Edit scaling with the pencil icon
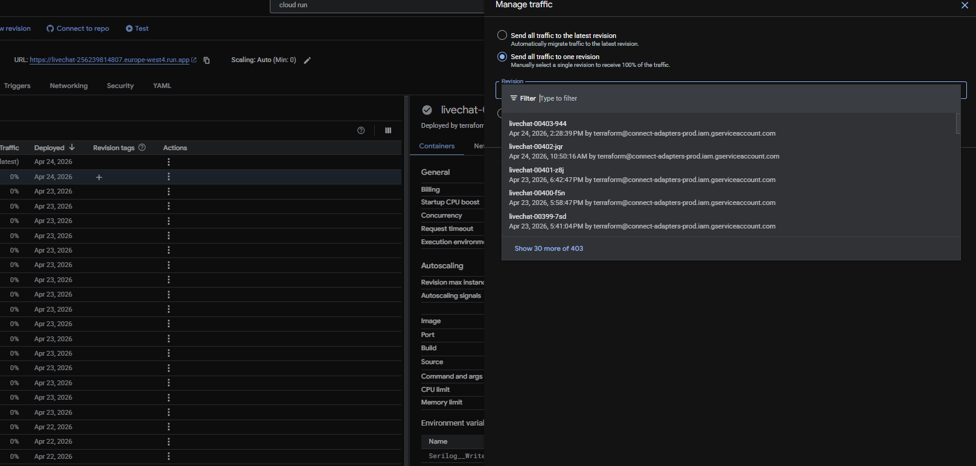 307,60
